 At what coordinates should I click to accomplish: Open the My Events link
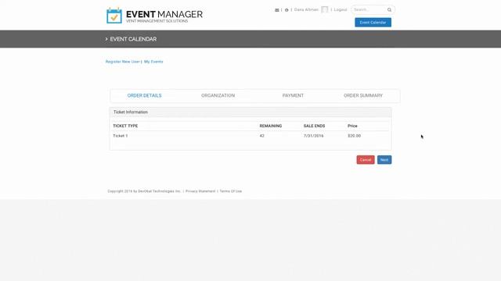[x=153, y=62]
